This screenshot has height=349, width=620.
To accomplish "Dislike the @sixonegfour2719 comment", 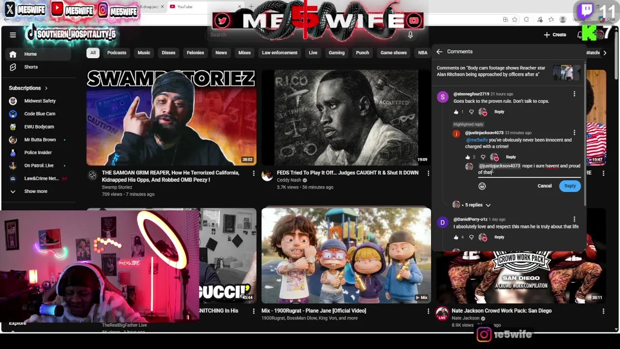I will click(x=471, y=112).
